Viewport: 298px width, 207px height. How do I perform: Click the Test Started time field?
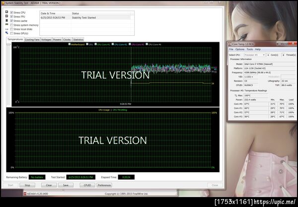(81, 177)
